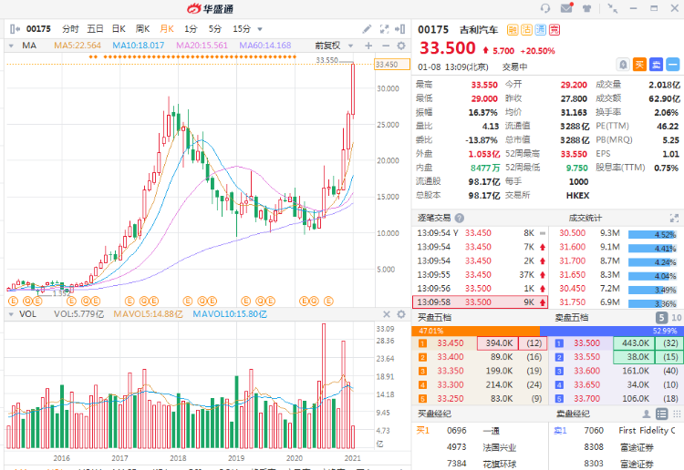684x470 pixels.
Task: Open help icon beside 逐笔交易
Action: [x=460, y=218]
